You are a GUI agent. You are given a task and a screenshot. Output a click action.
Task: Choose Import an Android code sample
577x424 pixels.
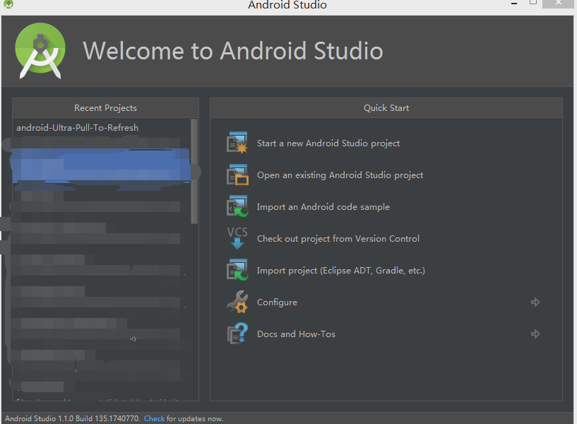(x=323, y=207)
